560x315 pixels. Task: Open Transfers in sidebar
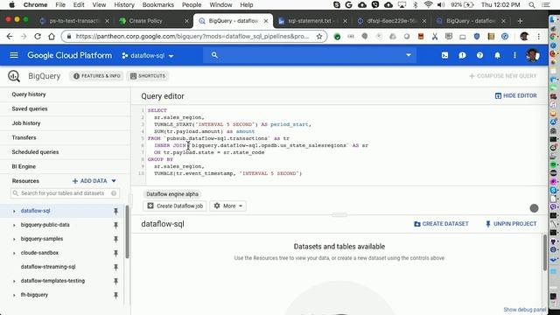click(x=24, y=137)
